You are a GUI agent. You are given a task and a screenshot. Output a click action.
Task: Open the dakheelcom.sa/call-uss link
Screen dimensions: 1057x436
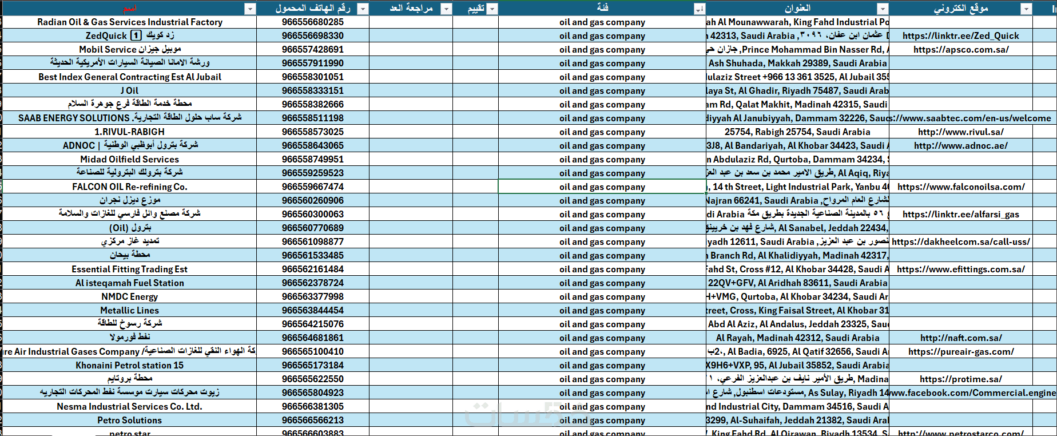pyautogui.click(x=961, y=241)
